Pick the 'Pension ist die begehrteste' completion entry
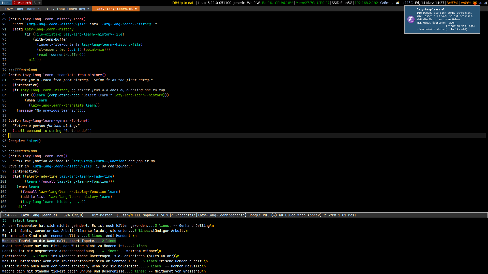 [81, 251]
